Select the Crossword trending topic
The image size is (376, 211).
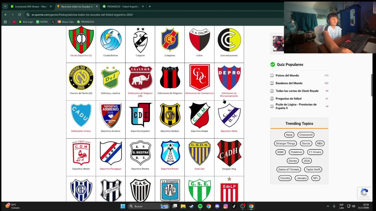coord(306,135)
